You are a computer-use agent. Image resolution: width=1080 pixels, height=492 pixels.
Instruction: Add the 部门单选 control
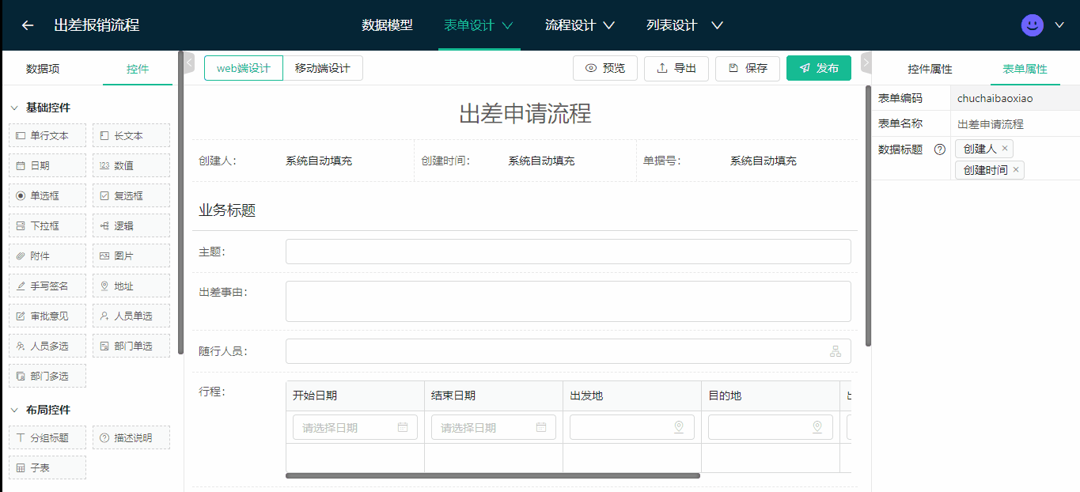(131, 346)
